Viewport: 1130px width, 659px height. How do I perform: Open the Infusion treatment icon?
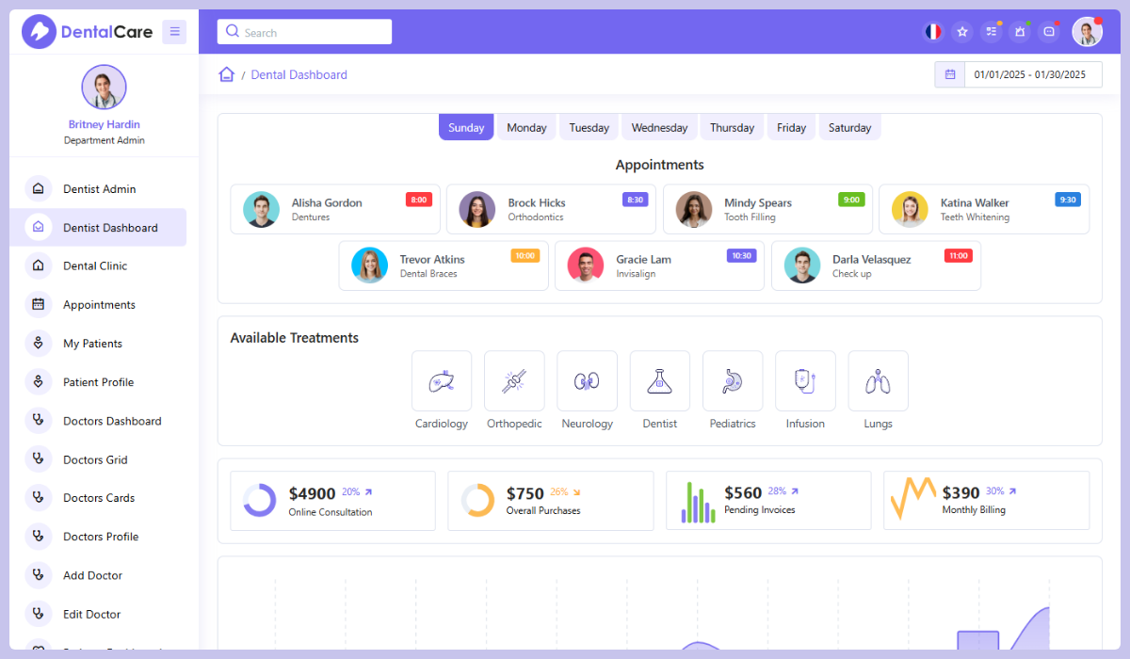805,380
